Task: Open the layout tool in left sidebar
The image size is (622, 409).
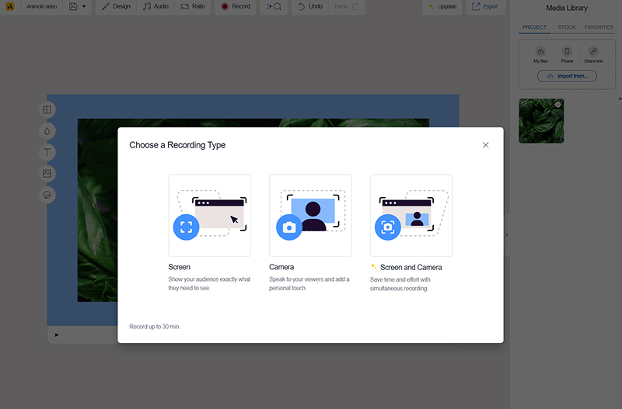Action: pyautogui.click(x=47, y=110)
